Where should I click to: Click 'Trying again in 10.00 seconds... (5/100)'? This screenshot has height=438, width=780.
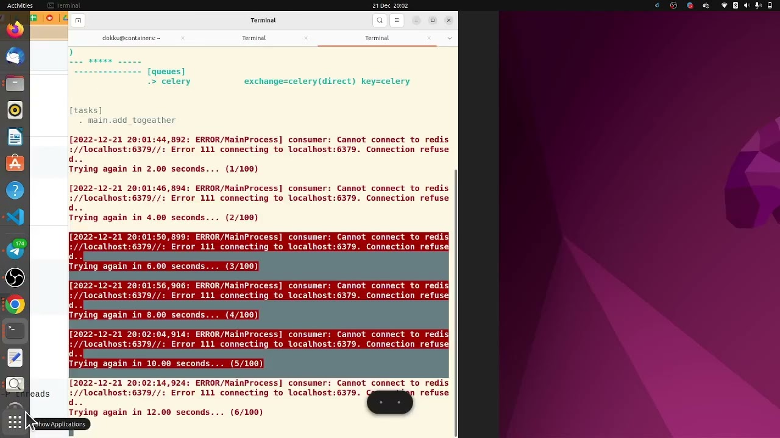click(166, 364)
